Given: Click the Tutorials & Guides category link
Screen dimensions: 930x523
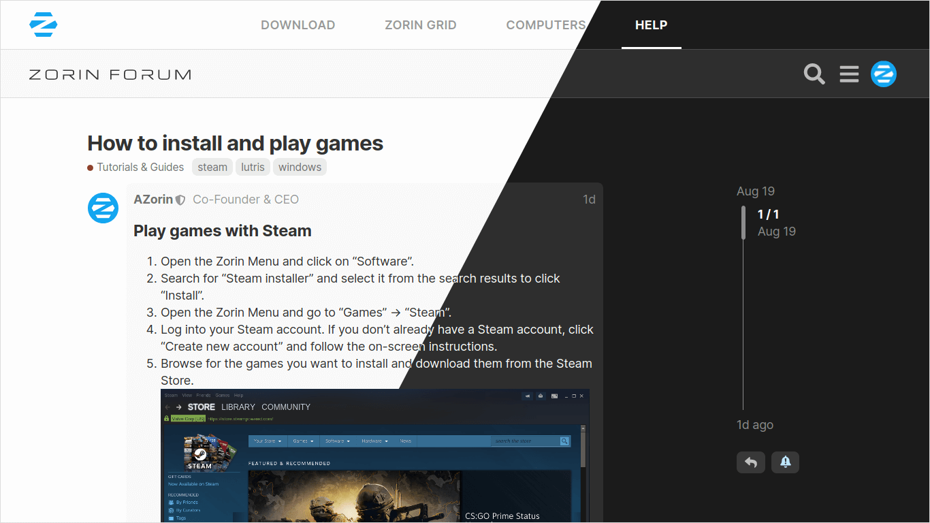Looking at the screenshot, I should coord(140,168).
